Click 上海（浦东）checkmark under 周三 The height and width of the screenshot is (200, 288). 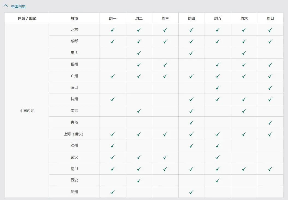coord(165,134)
